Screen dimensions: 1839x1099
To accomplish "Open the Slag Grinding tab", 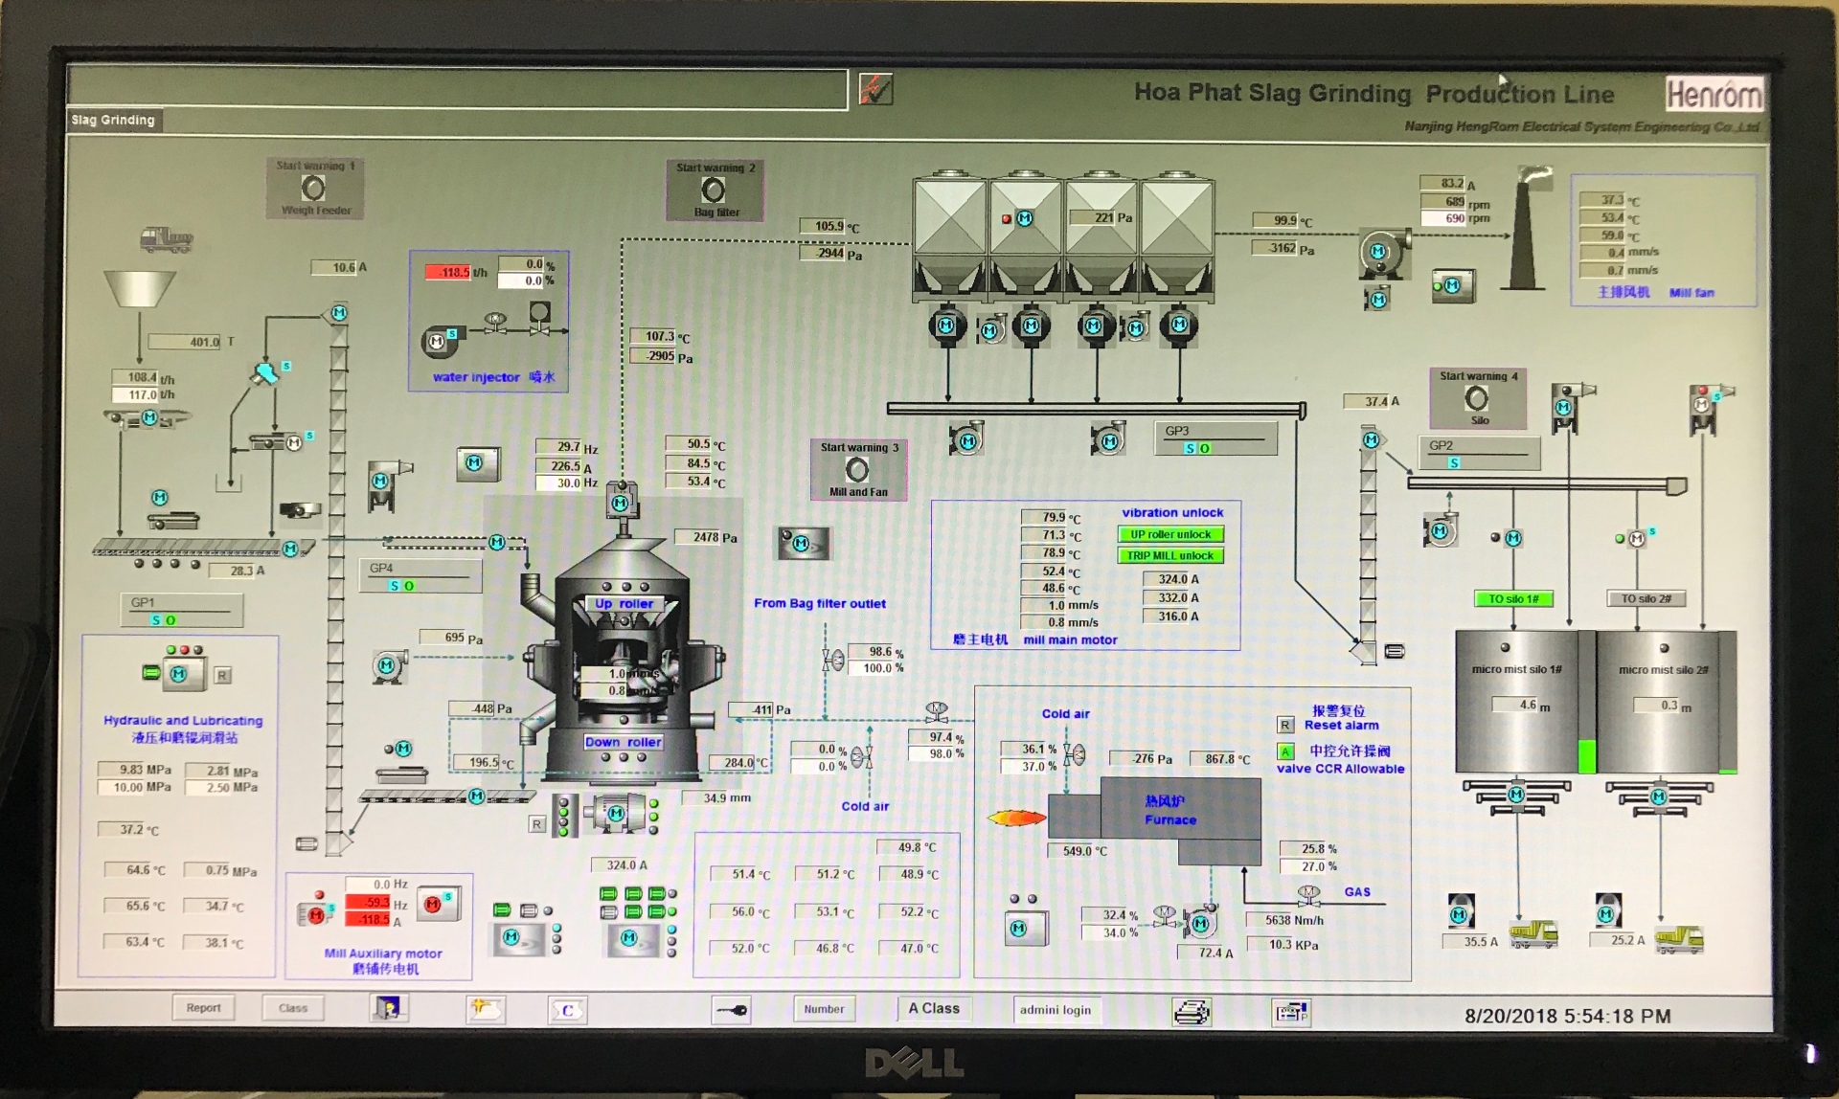I will point(113,120).
